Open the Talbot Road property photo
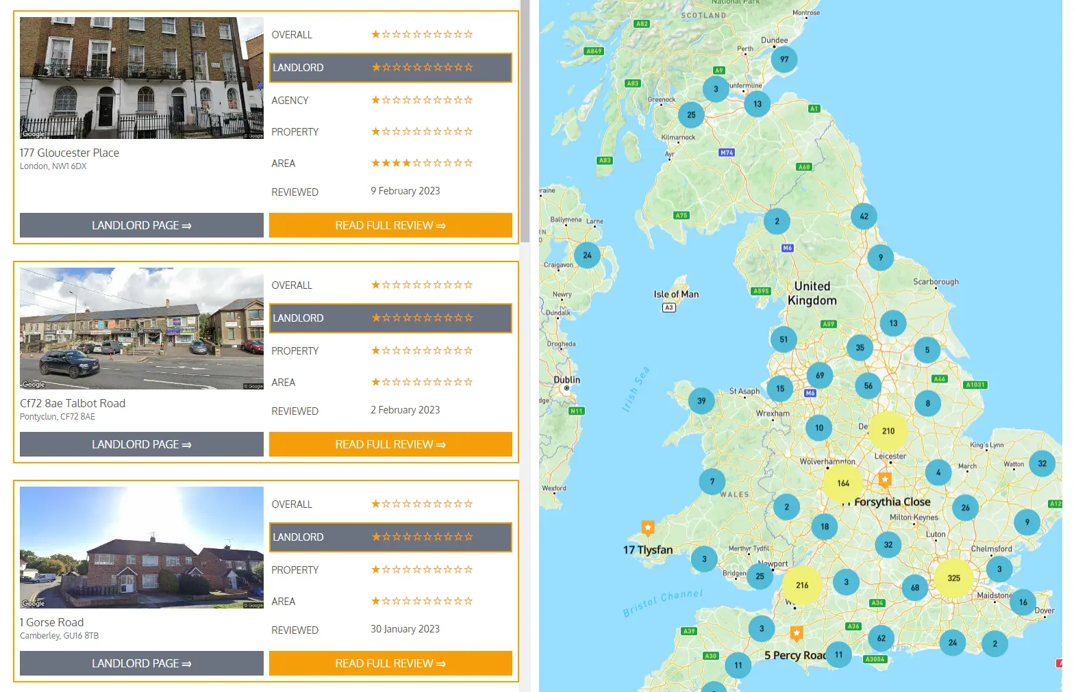Viewport: 1076px width, 692px height. pyautogui.click(x=141, y=329)
